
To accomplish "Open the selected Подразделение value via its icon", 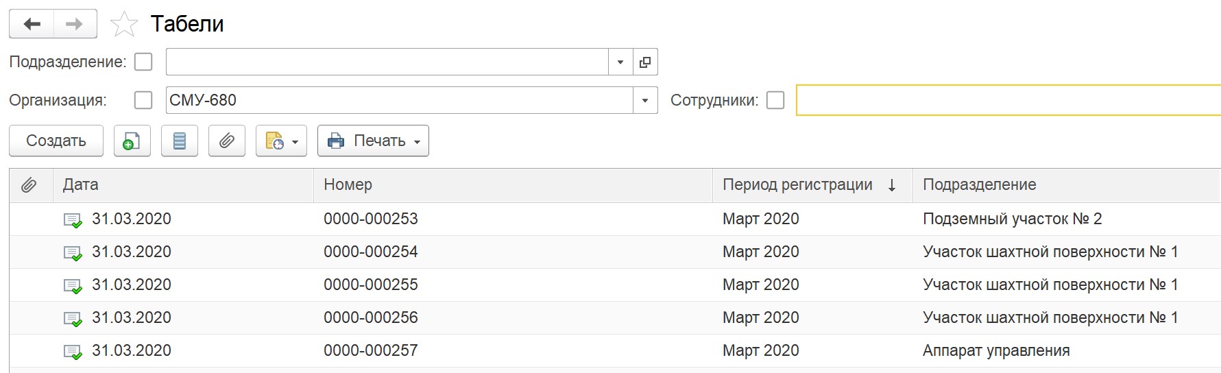I will [x=645, y=62].
